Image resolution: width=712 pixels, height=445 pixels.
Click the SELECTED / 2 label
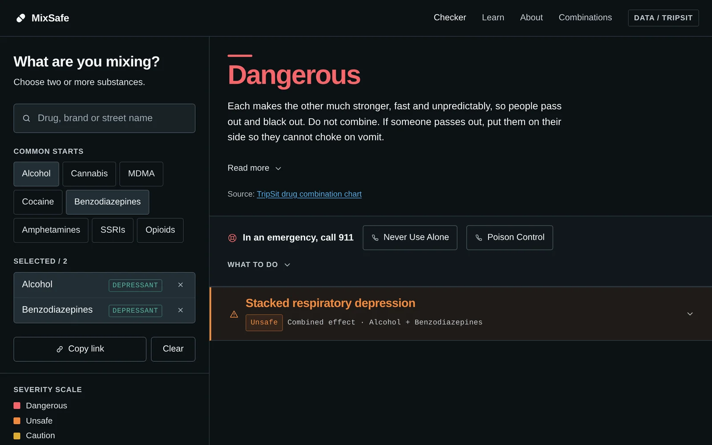coord(40,261)
